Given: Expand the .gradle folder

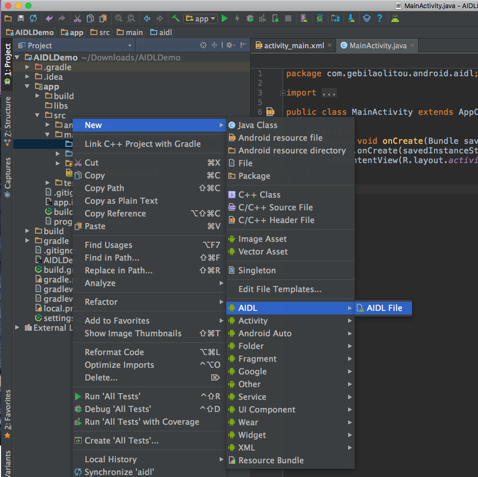Looking at the screenshot, I should tap(27, 67).
